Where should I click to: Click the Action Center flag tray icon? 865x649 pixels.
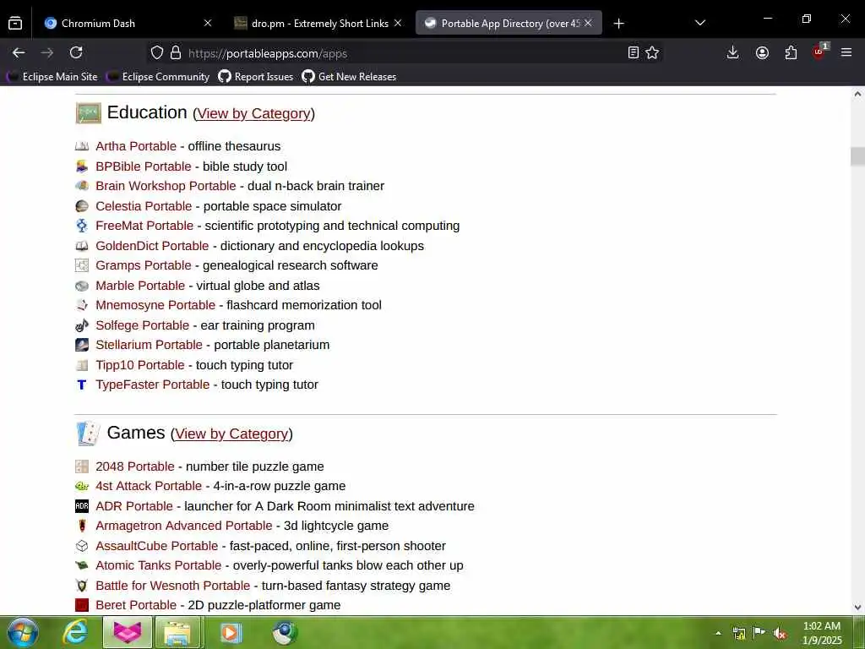(759, 632)
